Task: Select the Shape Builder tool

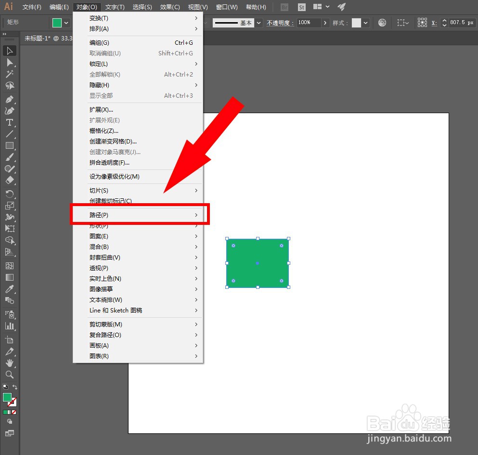Action: [10, 240]
